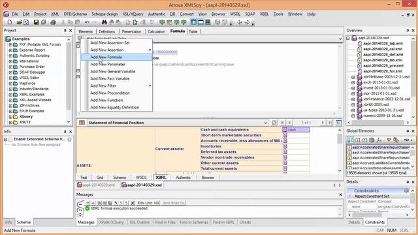Screen dimensions: 418x235
Task: Click the Save All icon
Action: coord(44,22)
